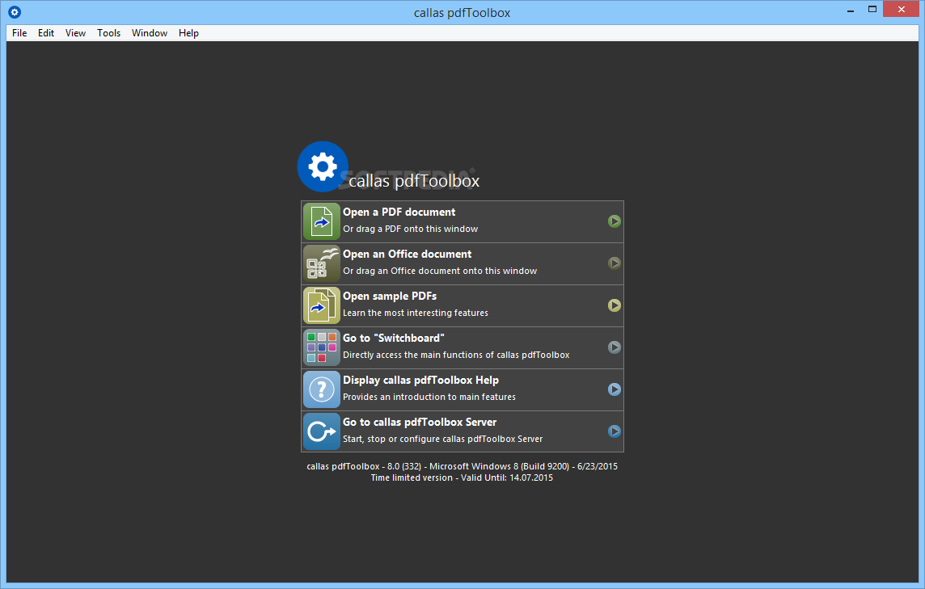Open the File menu
Image resolution: width=925 pixels, height=589 pixels.
click(19, 33)
